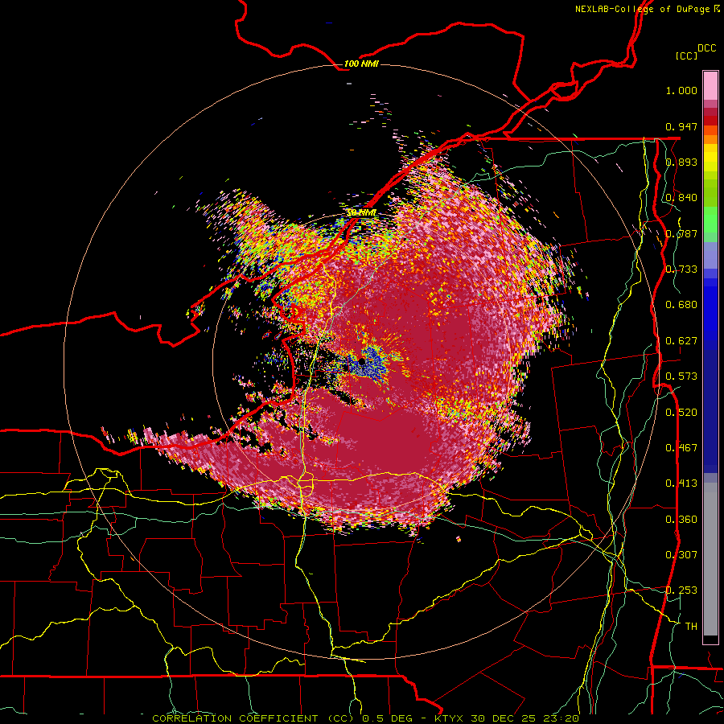
Task: Click the 0.573 legend value
Action: (681, 376)
